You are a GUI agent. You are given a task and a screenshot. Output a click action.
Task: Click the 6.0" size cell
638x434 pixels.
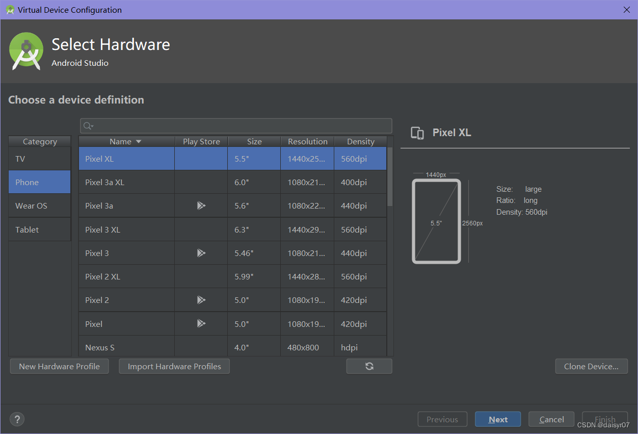coord(254,182)
